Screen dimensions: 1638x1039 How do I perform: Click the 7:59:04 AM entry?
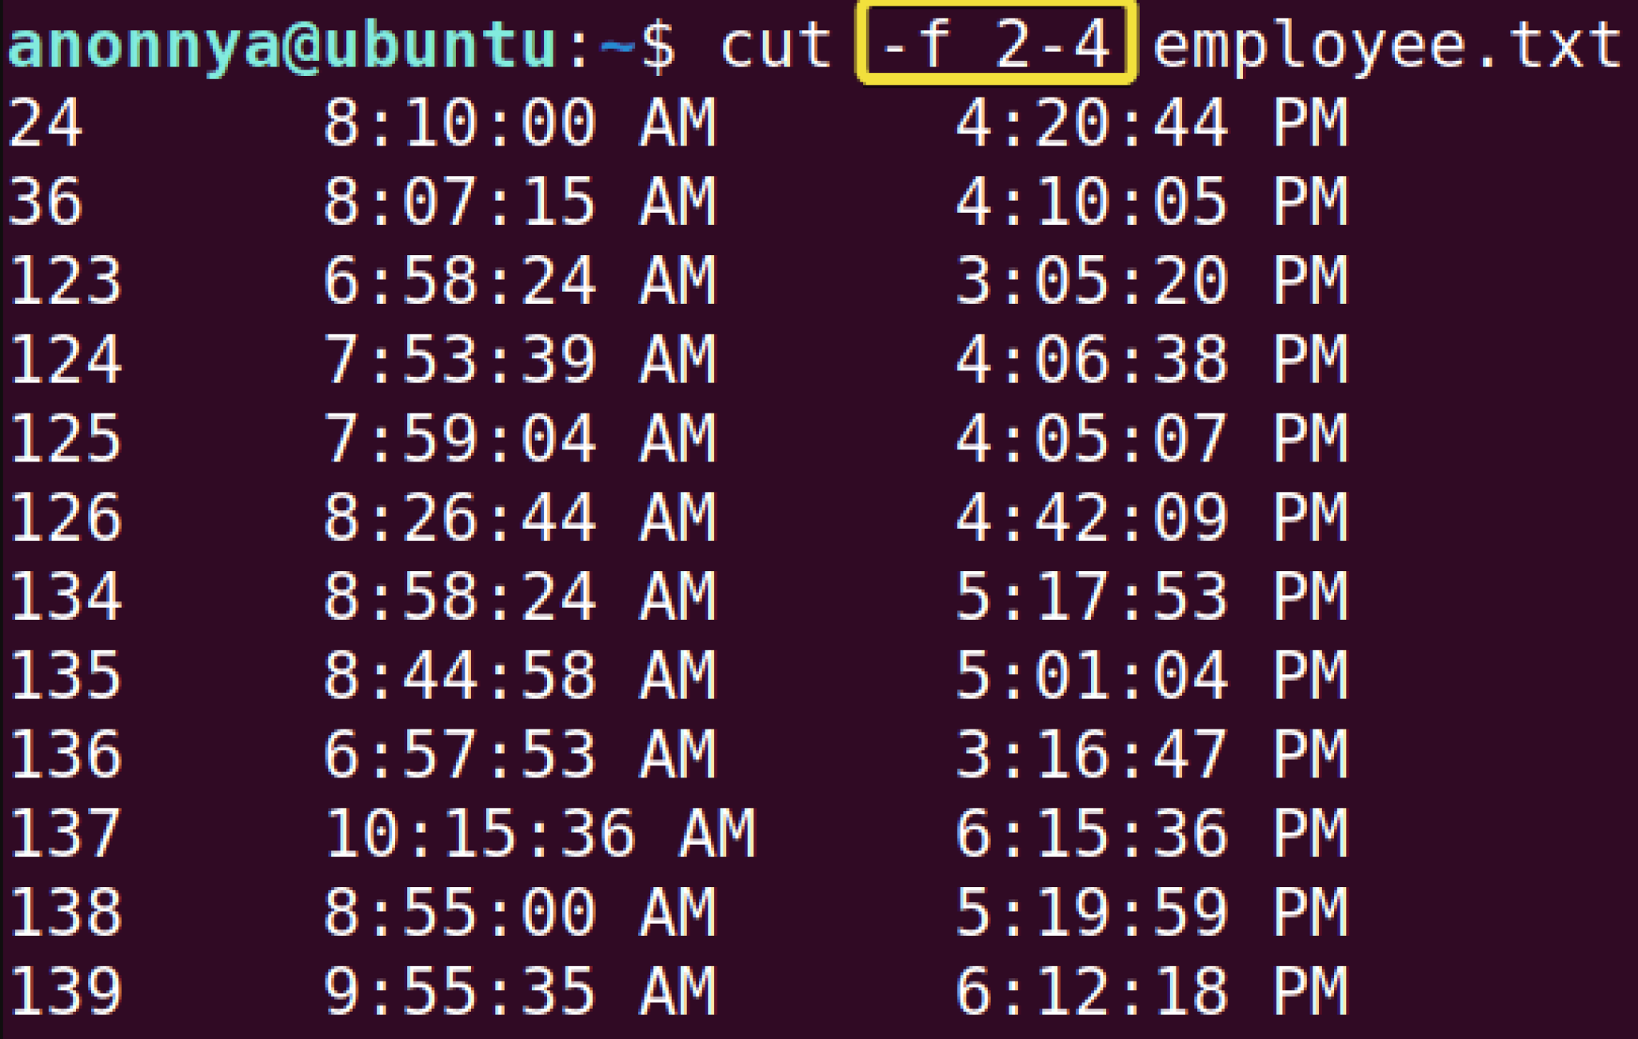[x=519, y=438]
